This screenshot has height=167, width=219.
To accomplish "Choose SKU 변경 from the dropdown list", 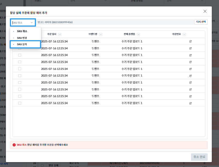I will coord(22,38).
